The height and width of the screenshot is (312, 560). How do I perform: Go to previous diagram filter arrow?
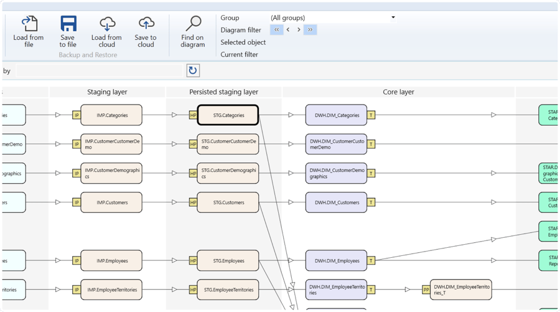click(288, 30)
